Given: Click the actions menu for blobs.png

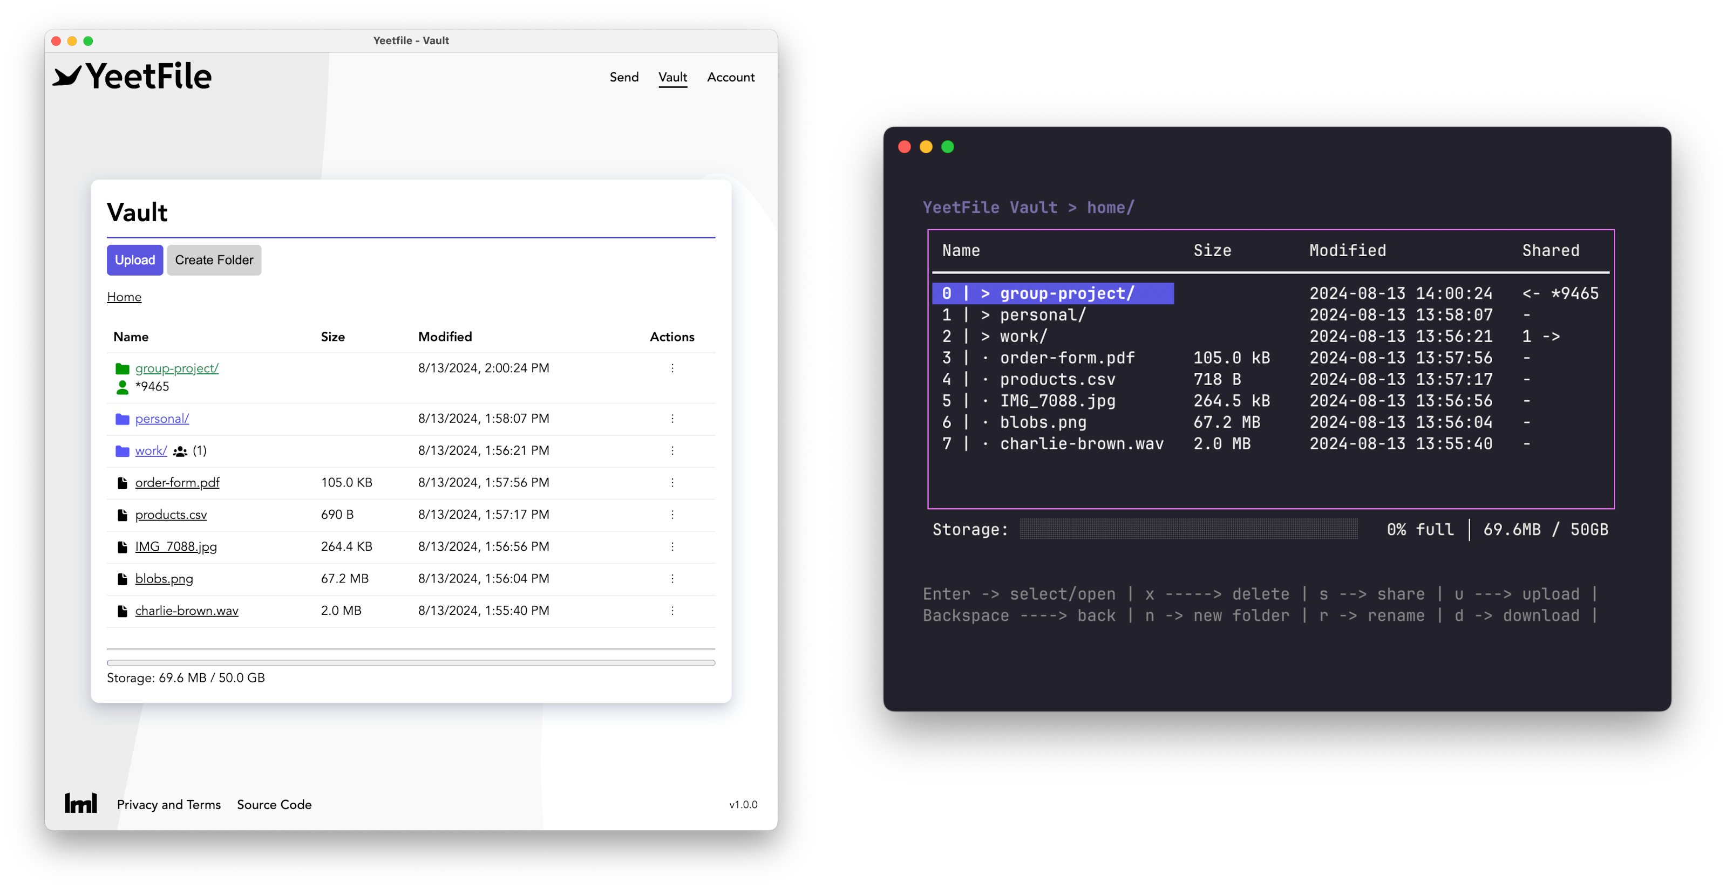Looking at the screenshot, I should 672,579.
